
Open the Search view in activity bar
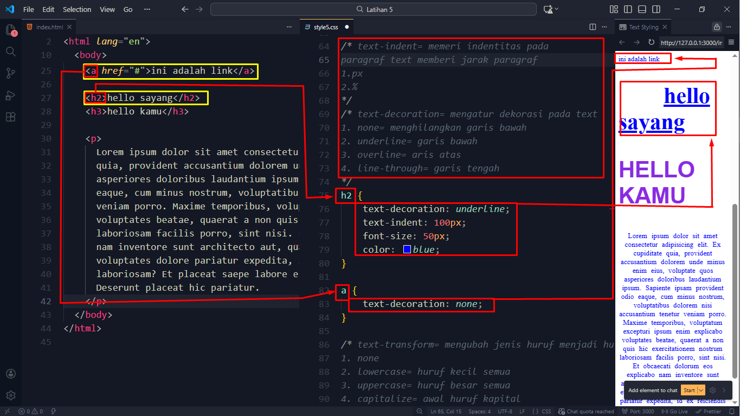[x=10, y=52]
